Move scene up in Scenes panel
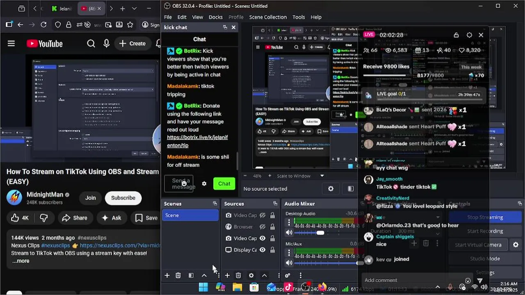This screenshot has width=525, height=295. (204, 275)
